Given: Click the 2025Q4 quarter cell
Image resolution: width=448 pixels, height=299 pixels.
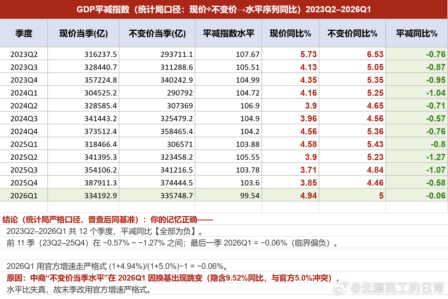Looking at the screenshot, I should click(x=24, y=183).
